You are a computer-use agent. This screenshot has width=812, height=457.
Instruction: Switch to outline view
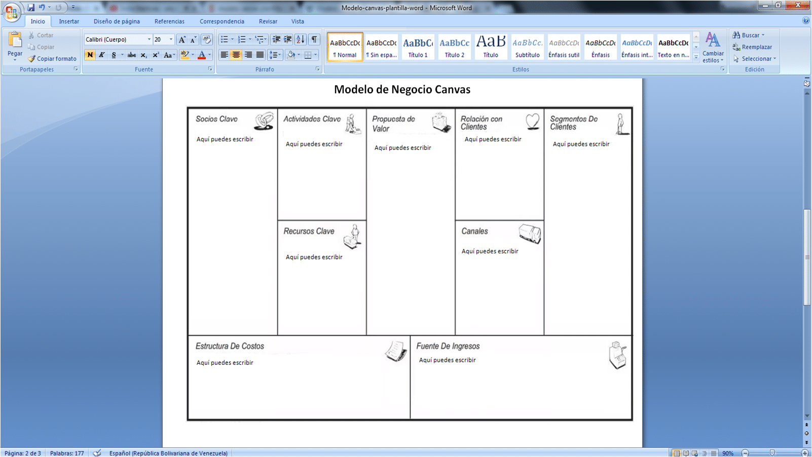(x=704, y=453)
